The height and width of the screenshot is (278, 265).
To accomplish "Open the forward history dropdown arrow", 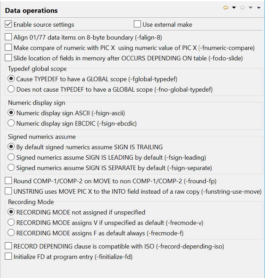I will (x=250, y=7).
